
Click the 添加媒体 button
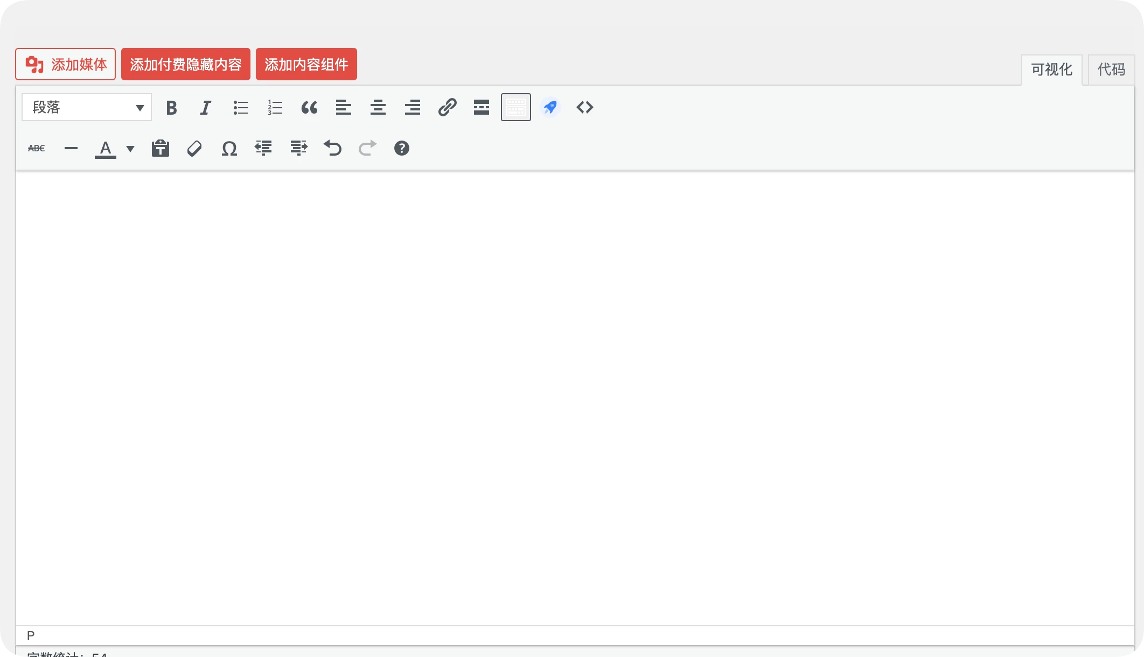65,64
